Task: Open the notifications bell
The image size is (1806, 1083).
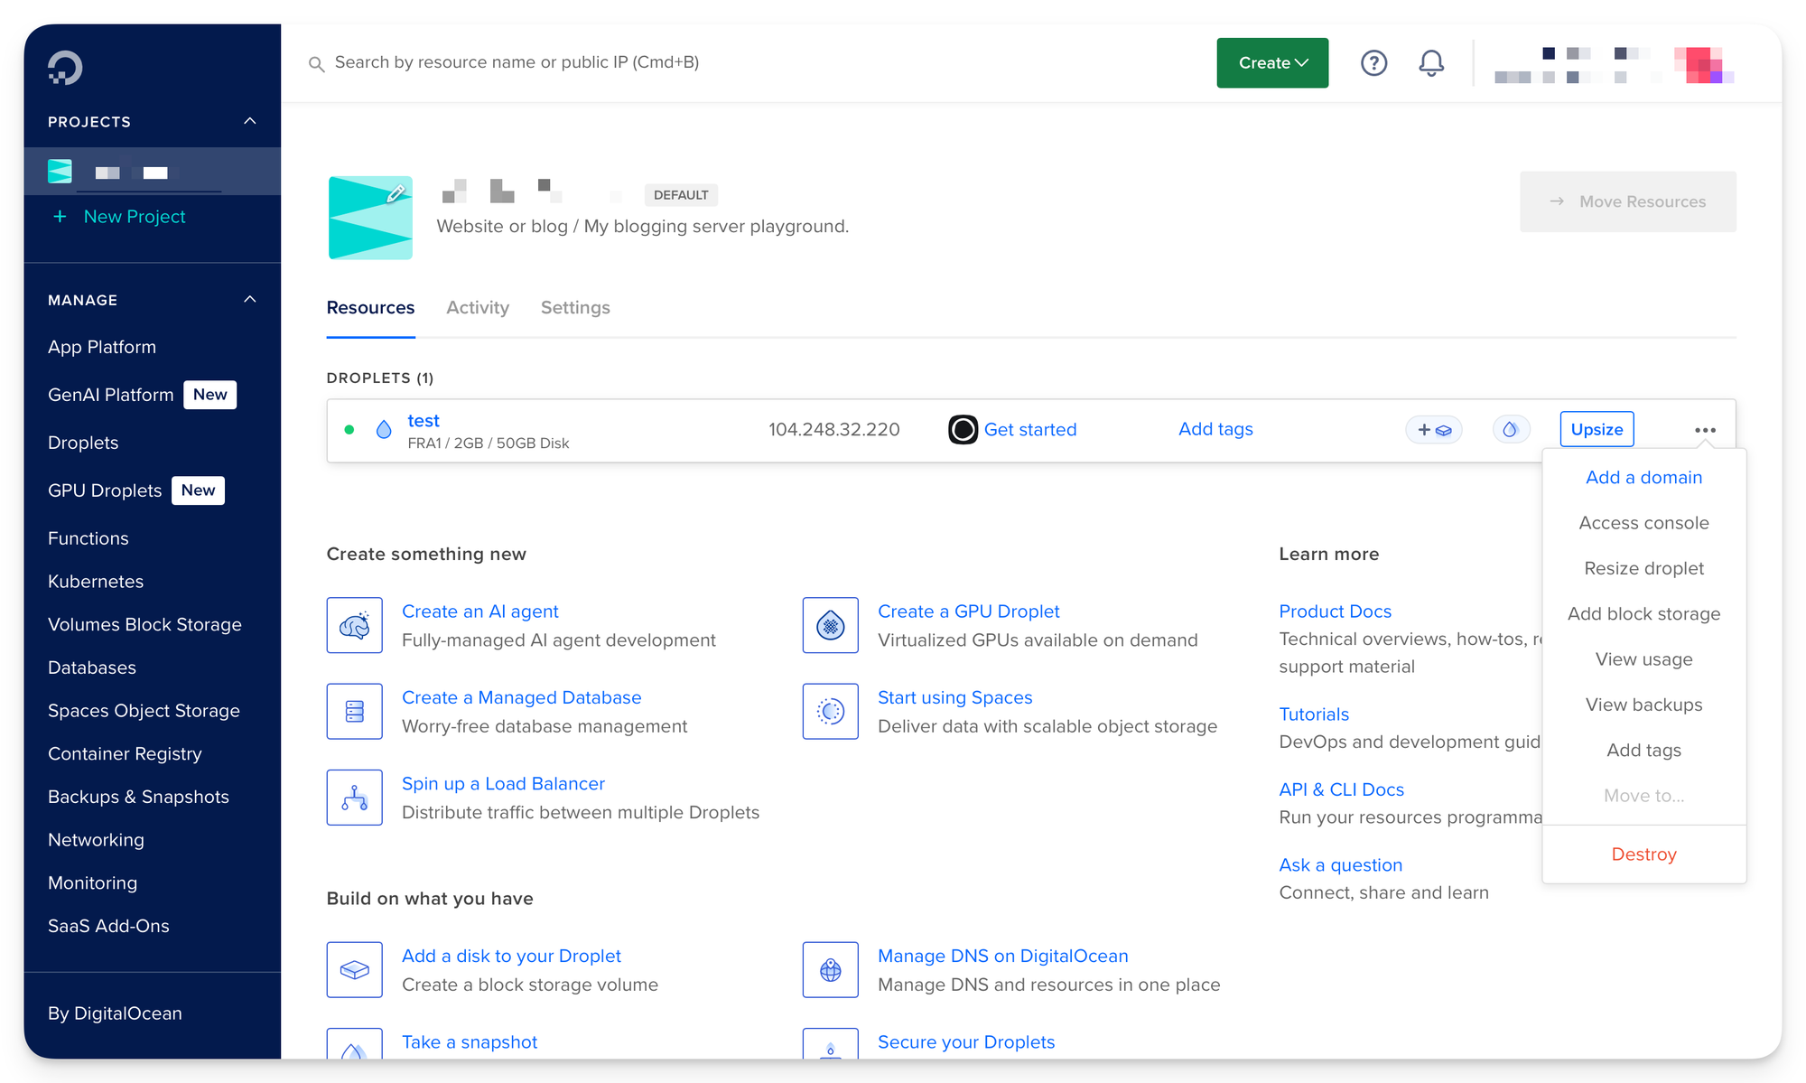Action: 1431,63
